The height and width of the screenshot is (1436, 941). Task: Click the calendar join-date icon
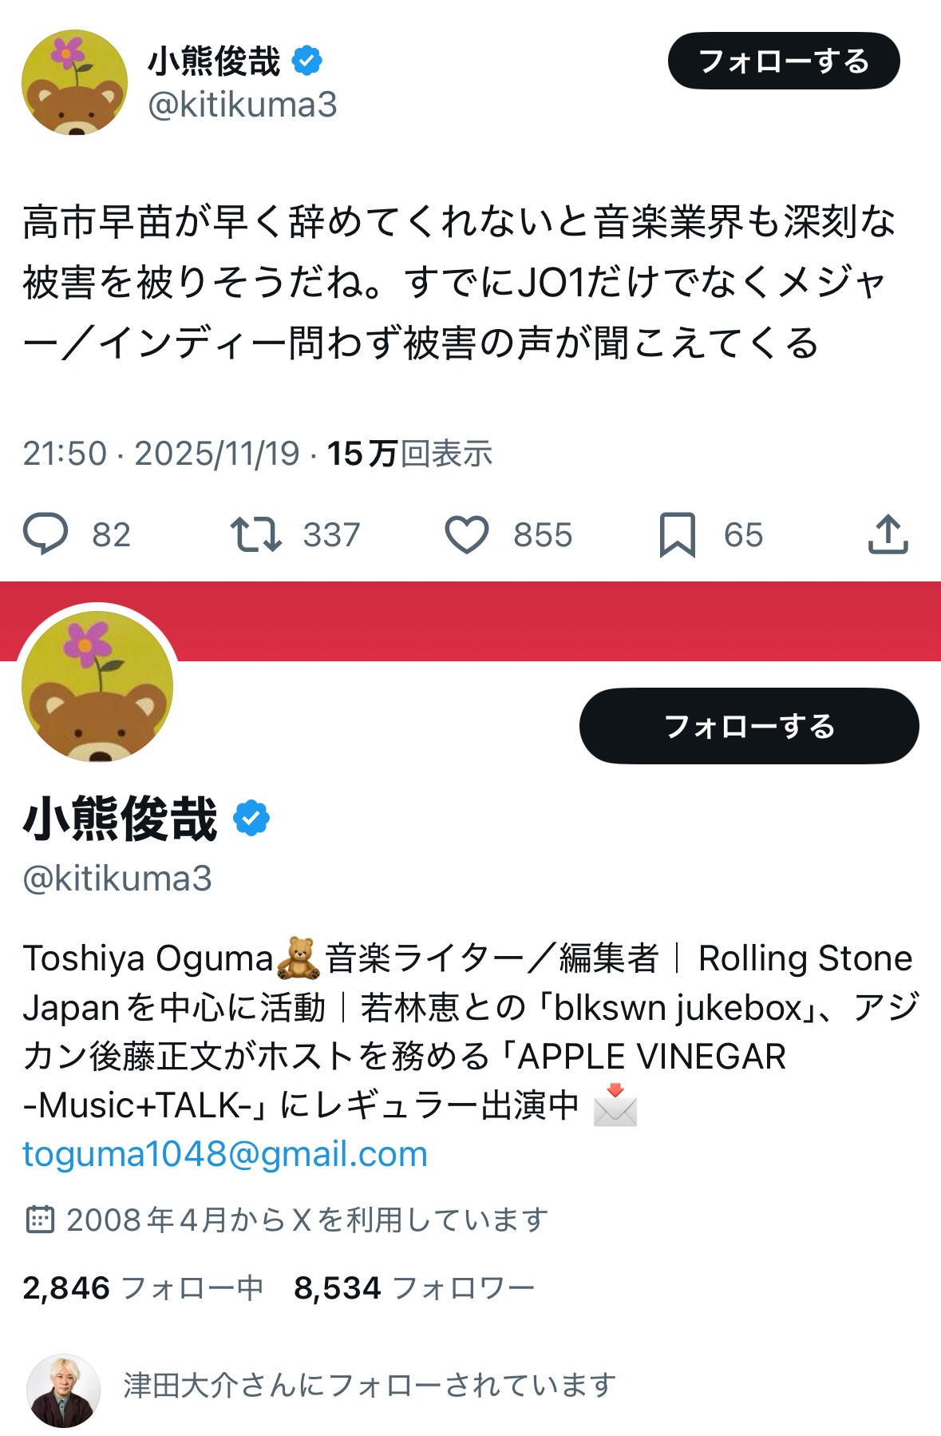(x=40, y=1220)
